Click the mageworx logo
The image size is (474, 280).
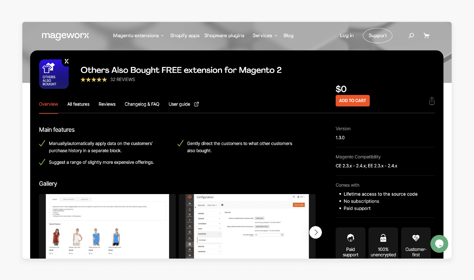65,35
